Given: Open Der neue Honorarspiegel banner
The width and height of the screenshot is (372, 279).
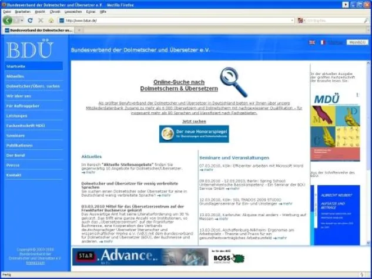Looking at the screenshot, I should (194, 134).
